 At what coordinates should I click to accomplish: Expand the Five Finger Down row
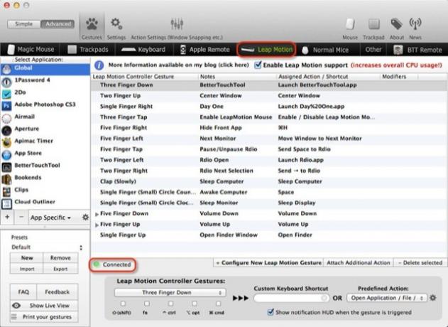click(97, 214)
